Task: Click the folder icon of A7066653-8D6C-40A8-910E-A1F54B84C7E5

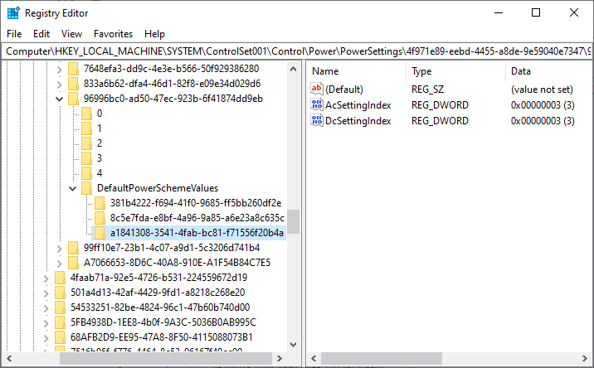Action: [73, 263]
